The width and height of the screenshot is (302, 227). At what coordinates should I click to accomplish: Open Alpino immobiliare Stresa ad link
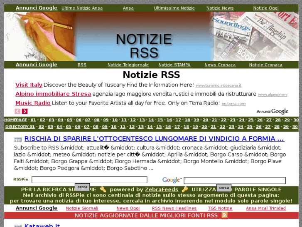[53, 94]
